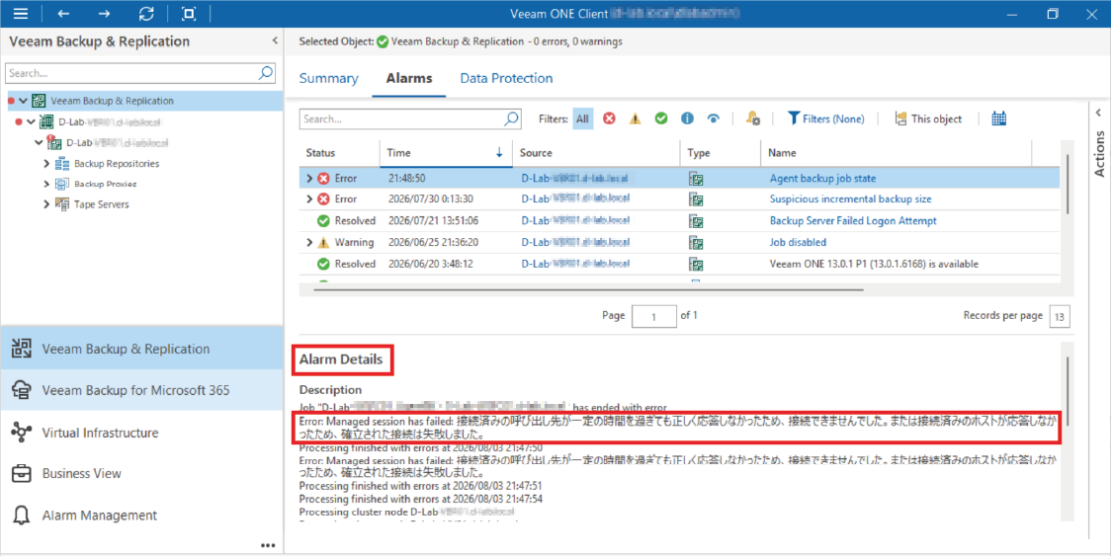Click source link in the 21:48:50 row
This screenshot has width=1112, height=556.
pos(575,178)
